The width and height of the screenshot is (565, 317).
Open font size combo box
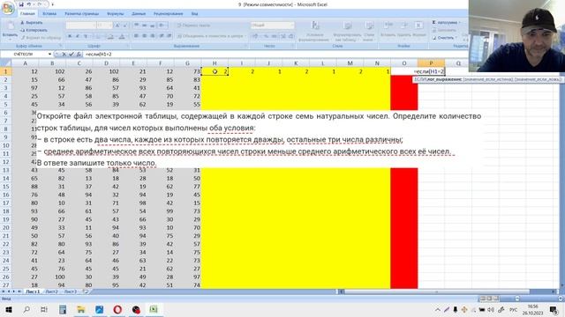[104, 26]
